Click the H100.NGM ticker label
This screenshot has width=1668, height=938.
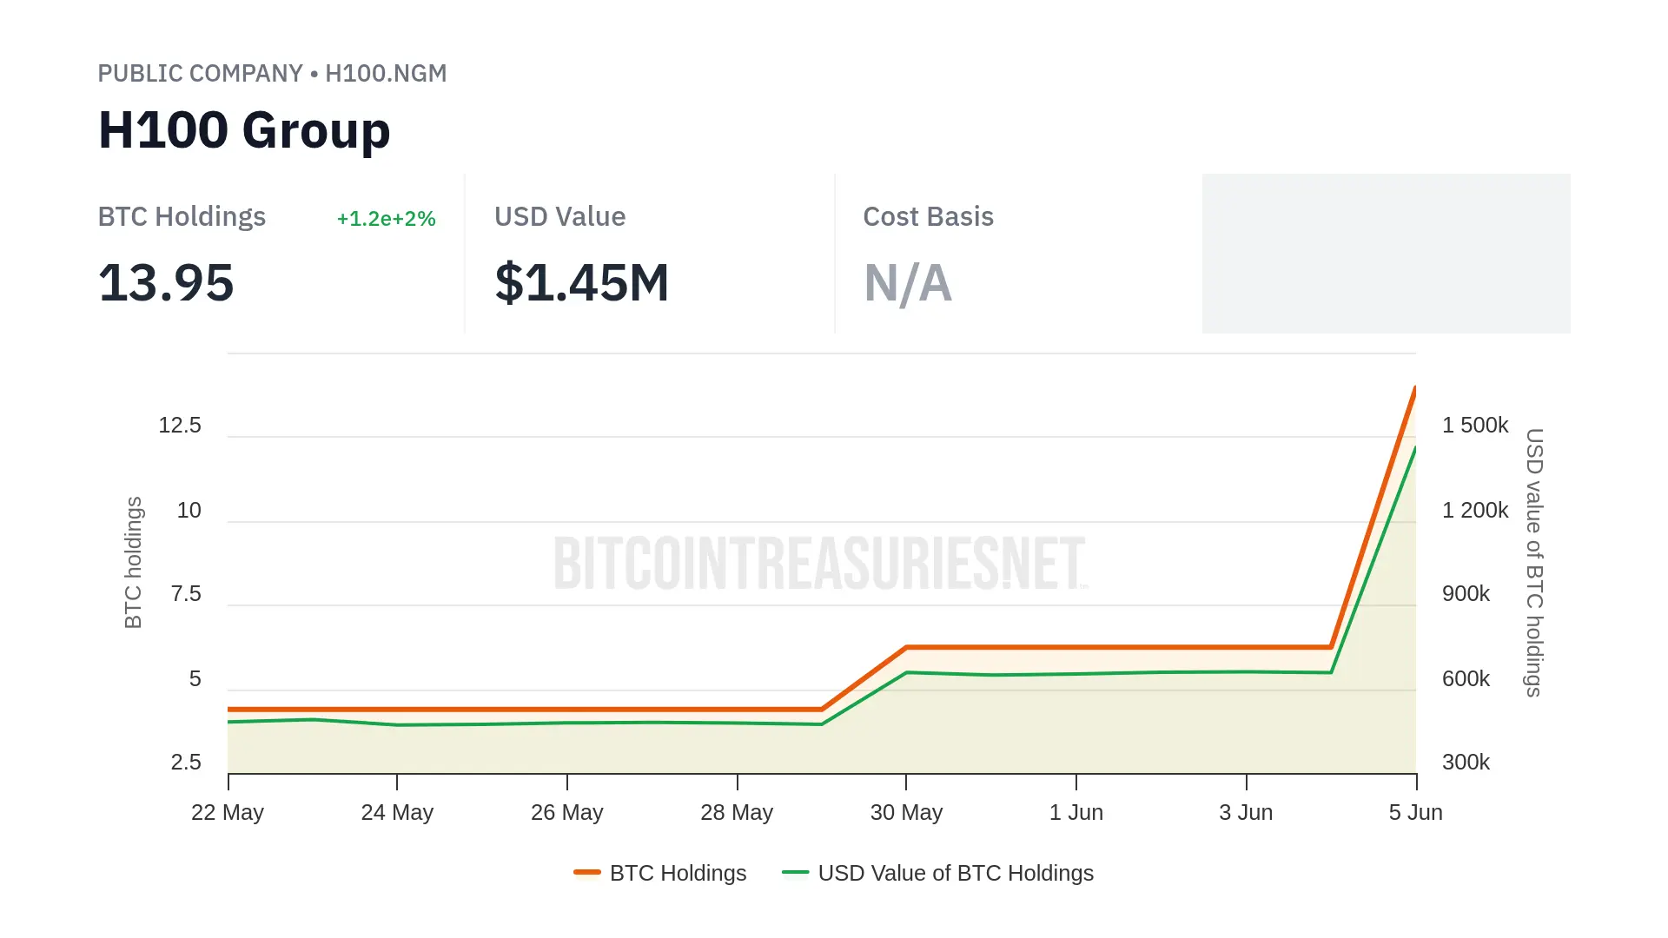tap(386, 73)
